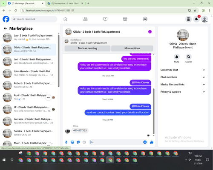Open the Facebook menu grid icon

188,19
